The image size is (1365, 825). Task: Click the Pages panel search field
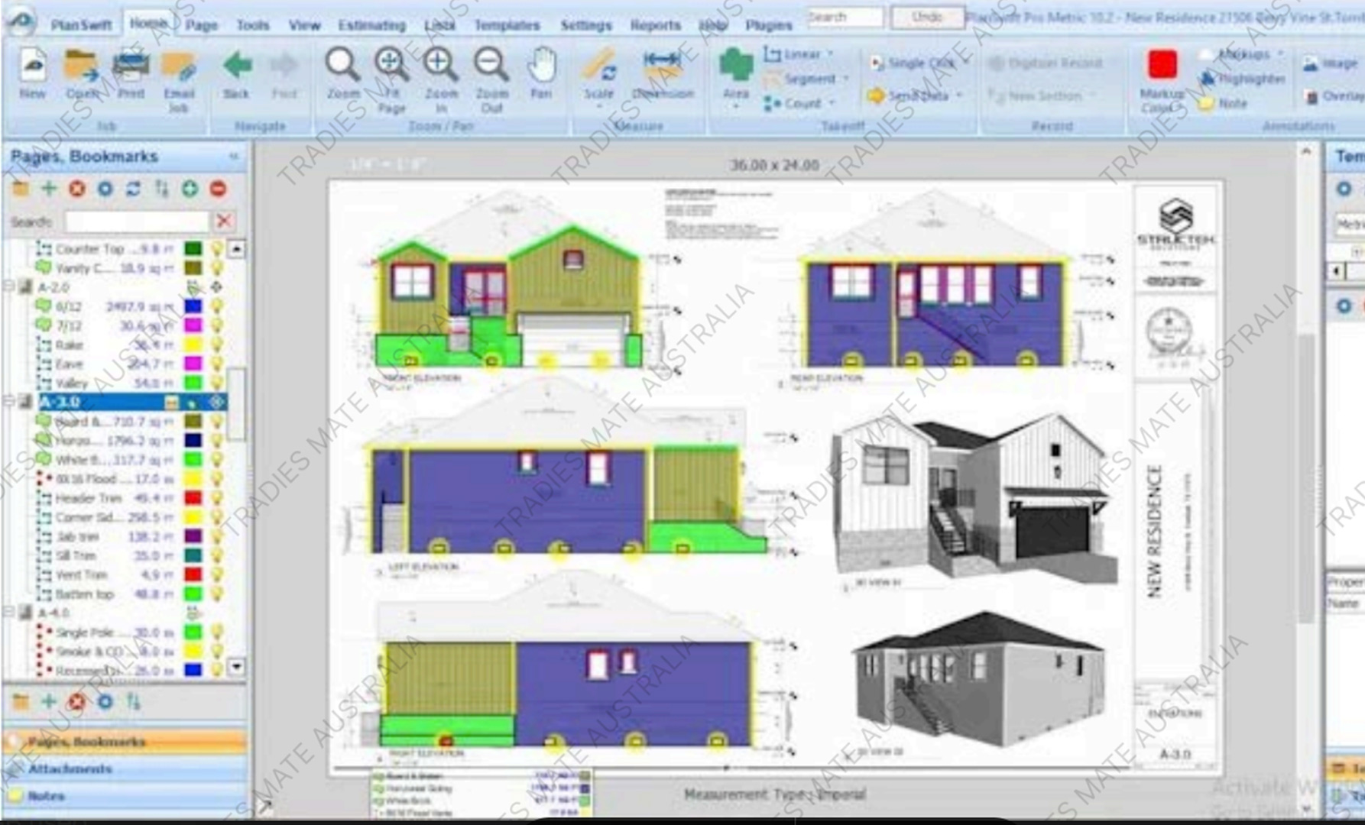pyautogui.click(x=136, y=222)
